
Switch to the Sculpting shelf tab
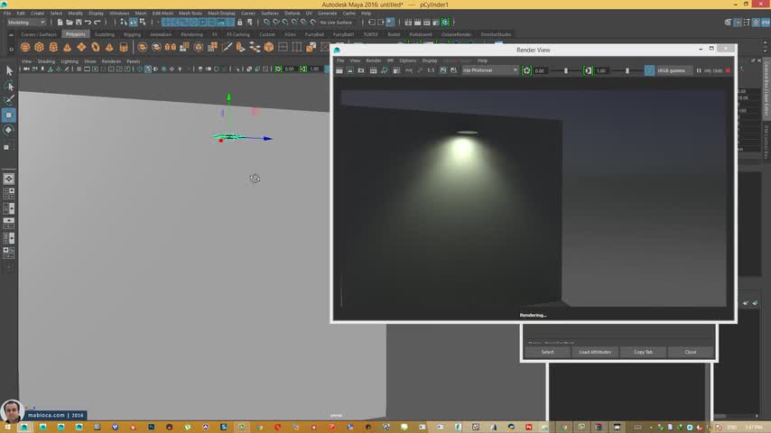(x=104, y=34)
